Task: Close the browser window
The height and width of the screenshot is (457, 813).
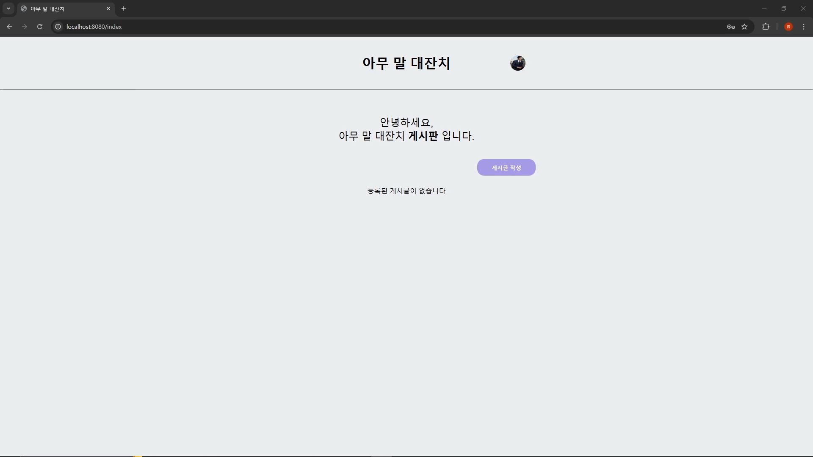Action: [x=803, y=8]
